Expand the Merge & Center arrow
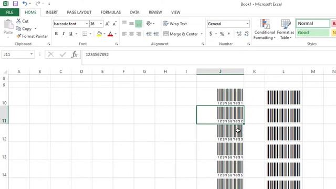The height and width of the screenshot is (189, 336). (x=202, y=34)
